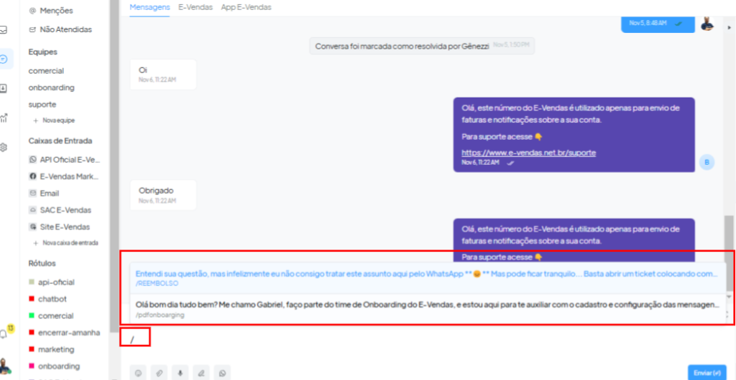Toggle the message signature pen icon
This screenshot has height=380, width=736.
(x=201, y=373)
